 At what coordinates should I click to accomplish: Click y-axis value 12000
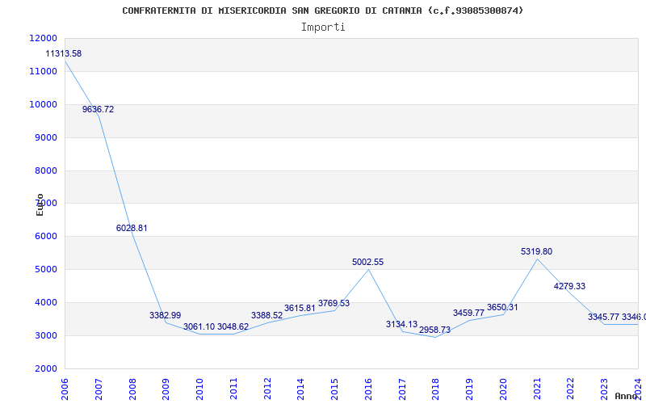44,38
